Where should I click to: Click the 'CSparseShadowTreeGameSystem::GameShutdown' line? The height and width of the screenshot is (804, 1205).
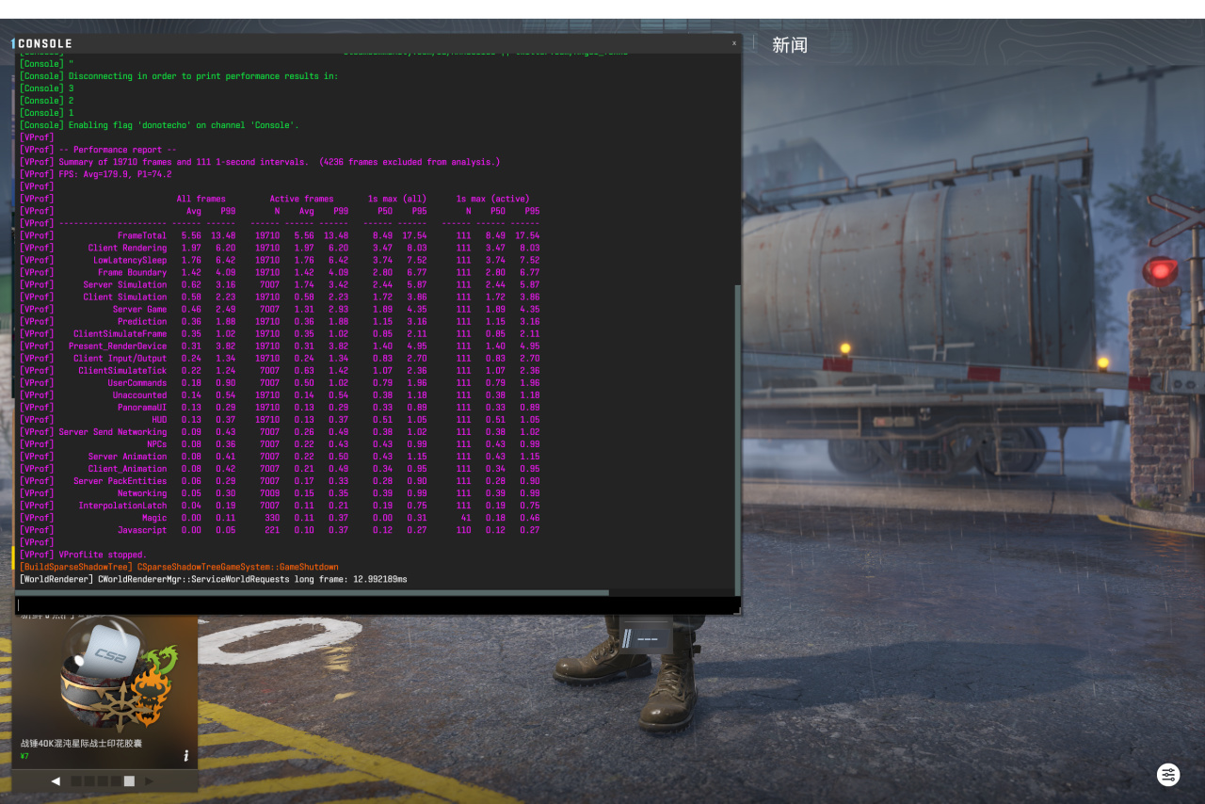tap(237, 567)
